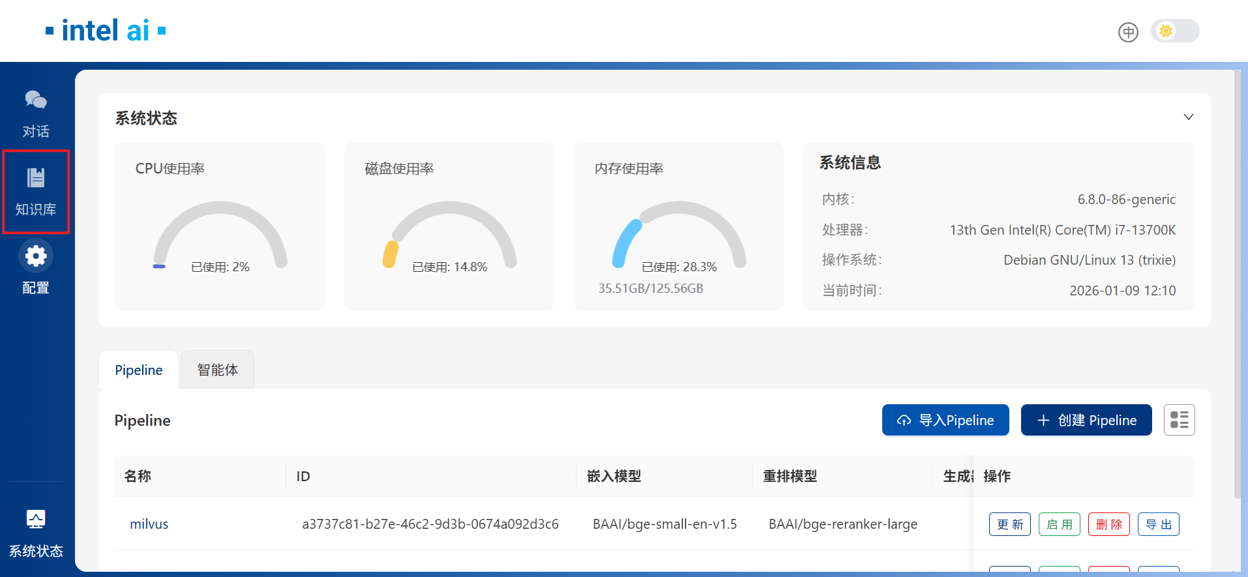Open the 系统状态 monitor icon in sidebar

[x=36, y=520]
